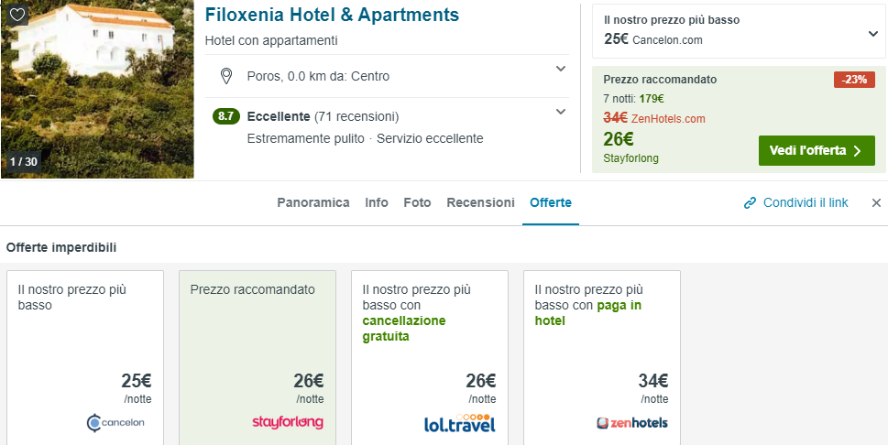The height and width of the screenshot is (445, 888).
Task: Go to the Recensioni tab
Action: [x=480, y=202]
